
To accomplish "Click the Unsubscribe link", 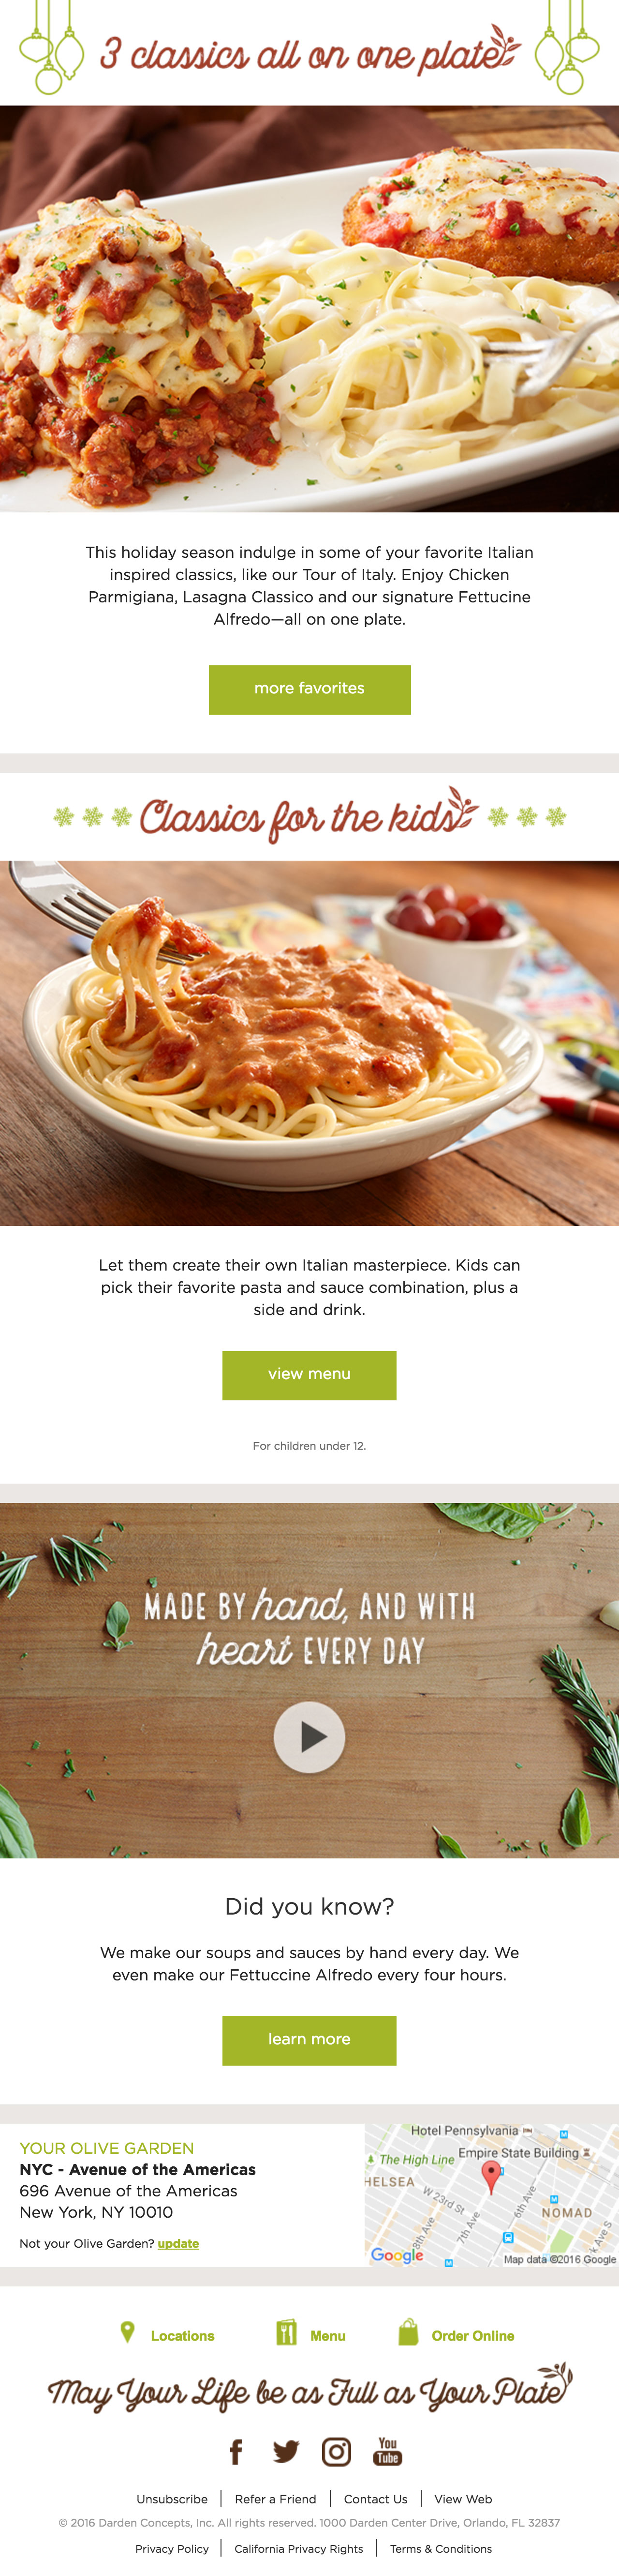I will pos(172,2499).
